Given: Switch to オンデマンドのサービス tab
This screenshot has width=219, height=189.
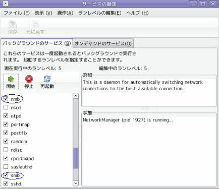Looking at the screenshot, I should 103,43.
